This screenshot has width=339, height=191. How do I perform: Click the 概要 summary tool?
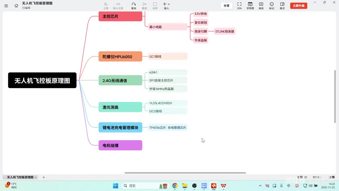click(144, 6)
